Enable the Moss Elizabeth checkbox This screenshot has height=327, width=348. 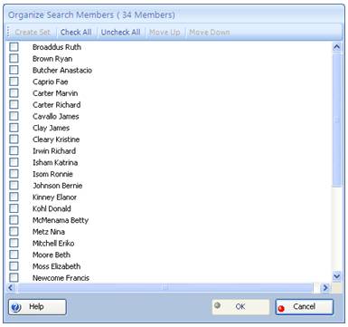pyautogui.click(x=14, y=266)
